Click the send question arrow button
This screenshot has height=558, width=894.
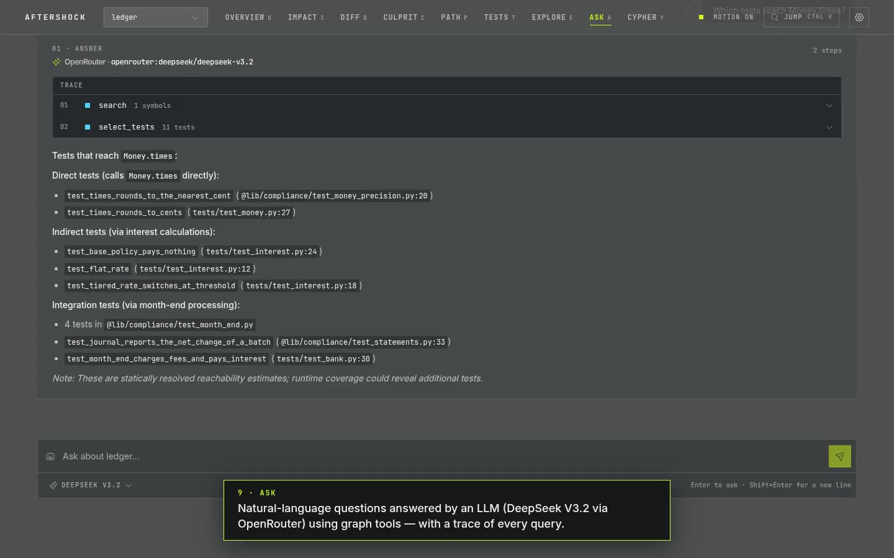click(839, 456)
